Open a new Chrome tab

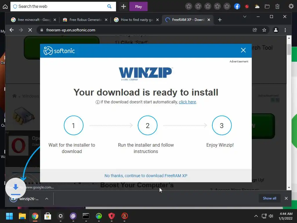pos(220,20)
